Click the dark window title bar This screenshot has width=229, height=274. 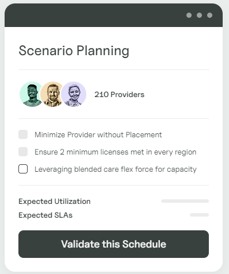113,15
